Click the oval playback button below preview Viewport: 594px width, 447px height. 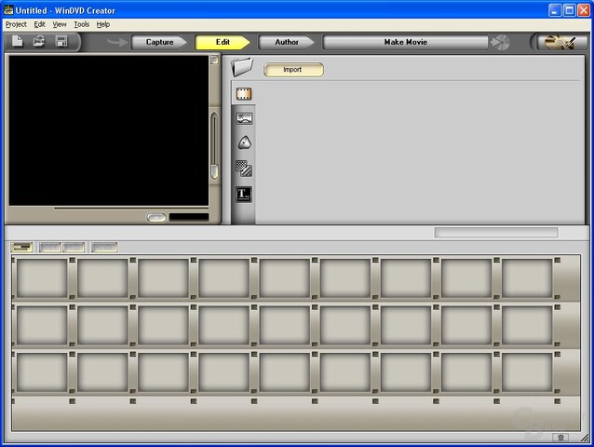(x=156, y=217)
